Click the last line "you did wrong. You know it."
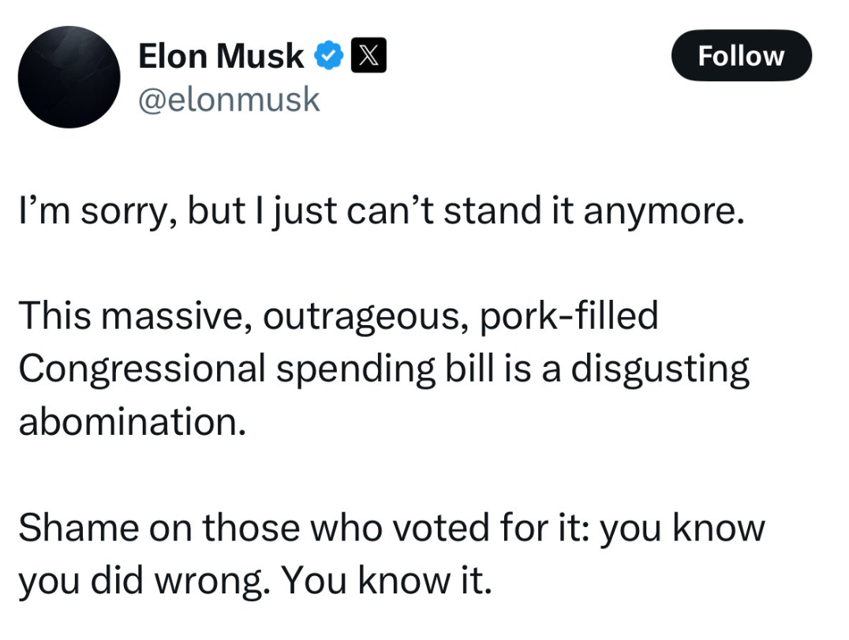 255,581
